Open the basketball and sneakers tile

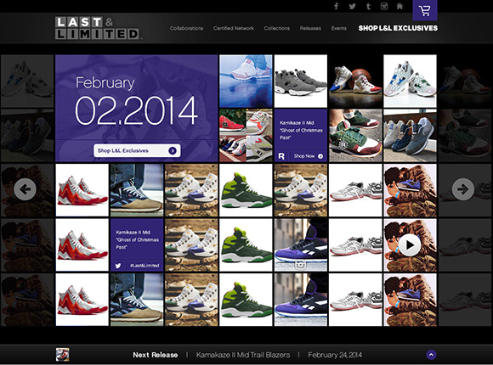point(355,81)
